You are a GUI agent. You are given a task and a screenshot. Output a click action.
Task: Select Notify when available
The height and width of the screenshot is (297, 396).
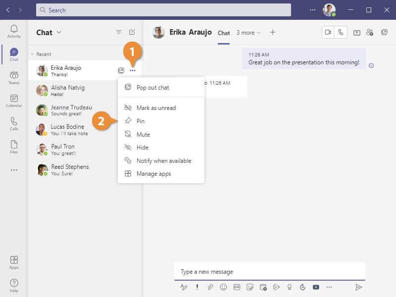coord(161,160)
